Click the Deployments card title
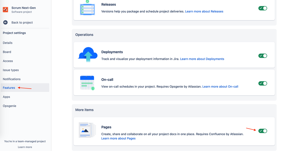 point(112,52)
